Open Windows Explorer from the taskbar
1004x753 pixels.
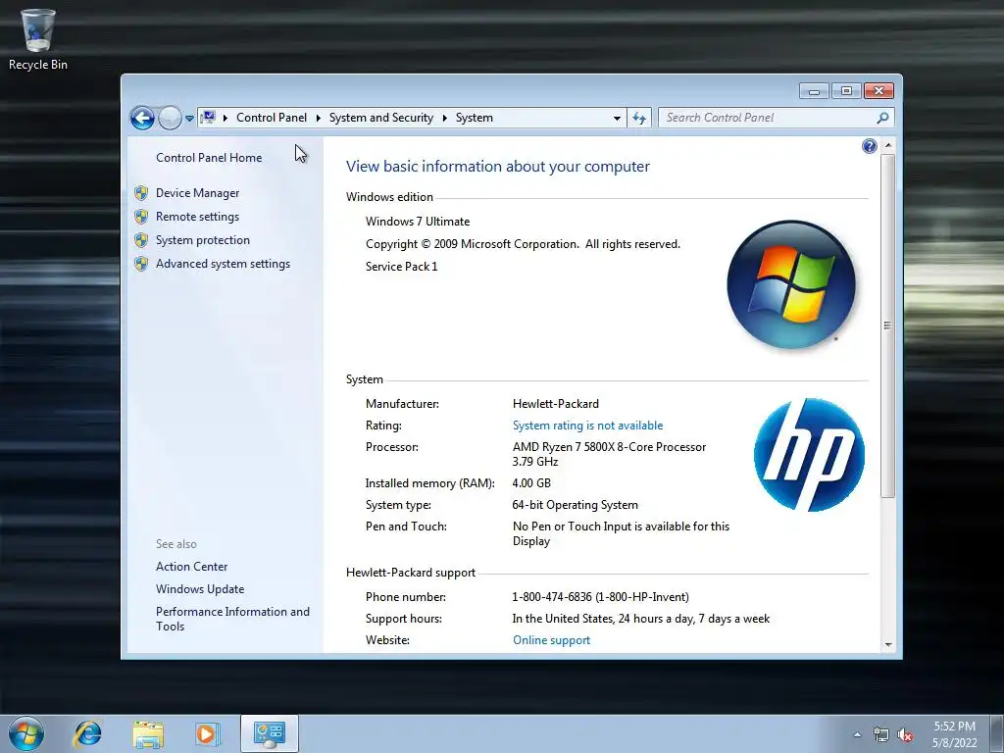click(x=148, y=733)
